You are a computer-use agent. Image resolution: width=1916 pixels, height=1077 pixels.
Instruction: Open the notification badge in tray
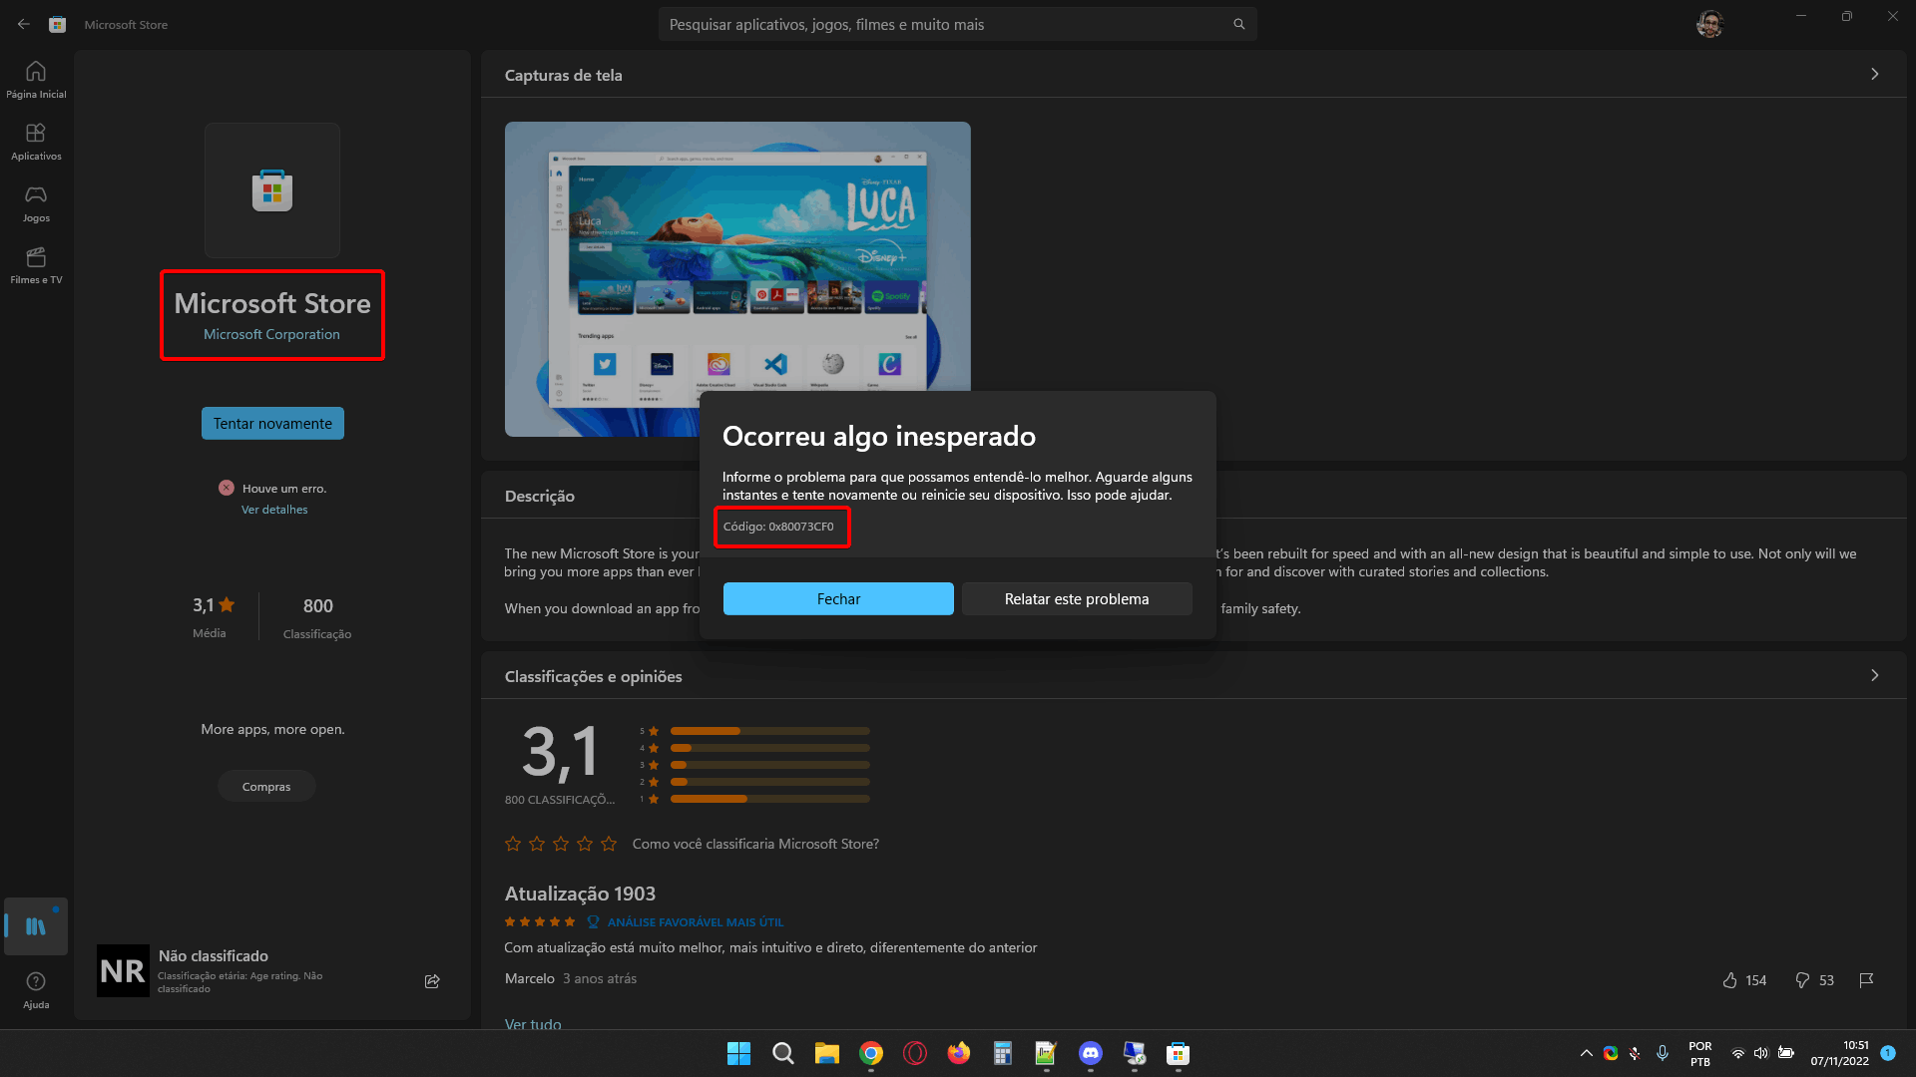click(x=1888, y=1053)
